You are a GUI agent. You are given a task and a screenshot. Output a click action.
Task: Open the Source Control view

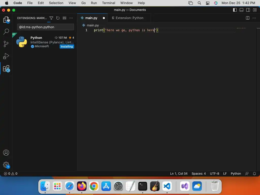(x=6, y=44)
